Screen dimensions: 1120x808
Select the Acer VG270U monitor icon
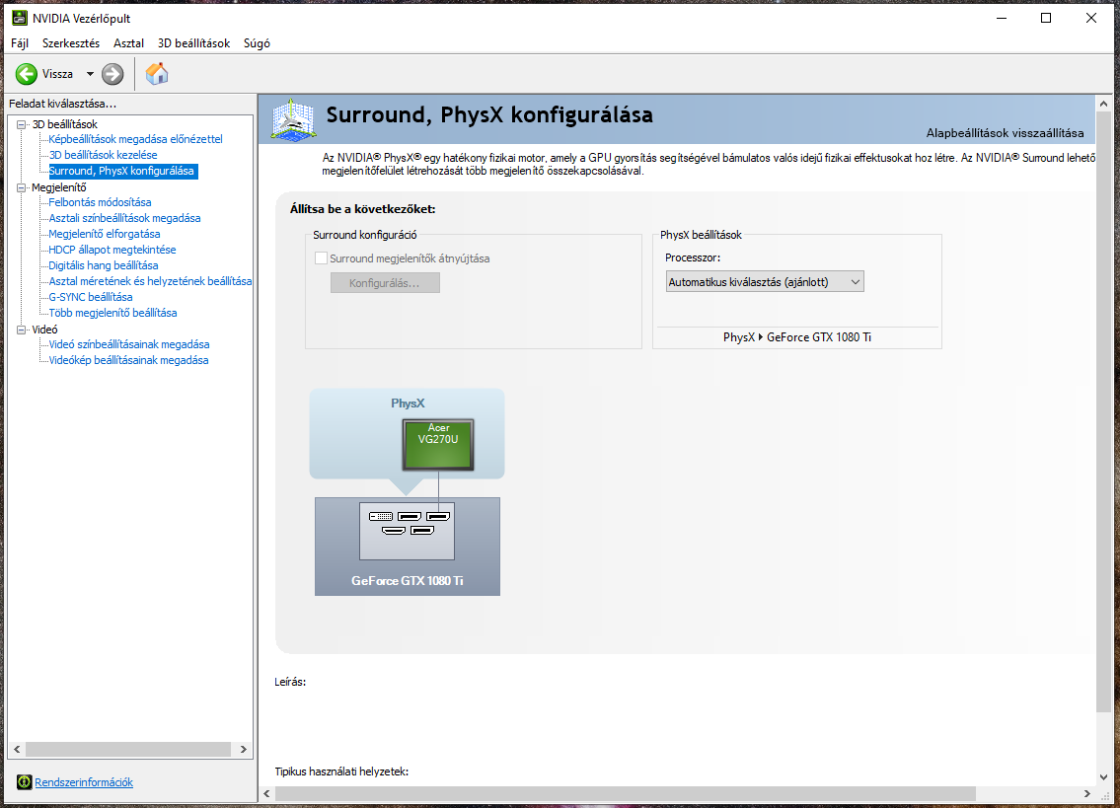click(438, 444)
